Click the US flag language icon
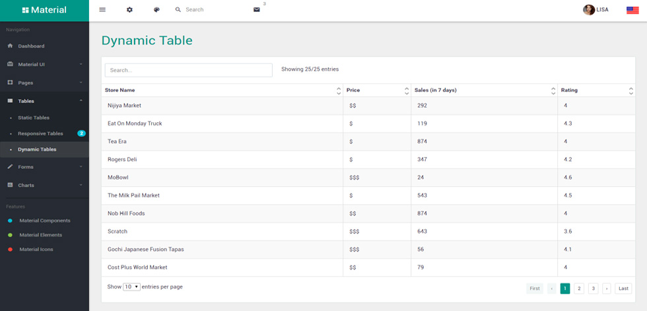 tap(632, 10)
